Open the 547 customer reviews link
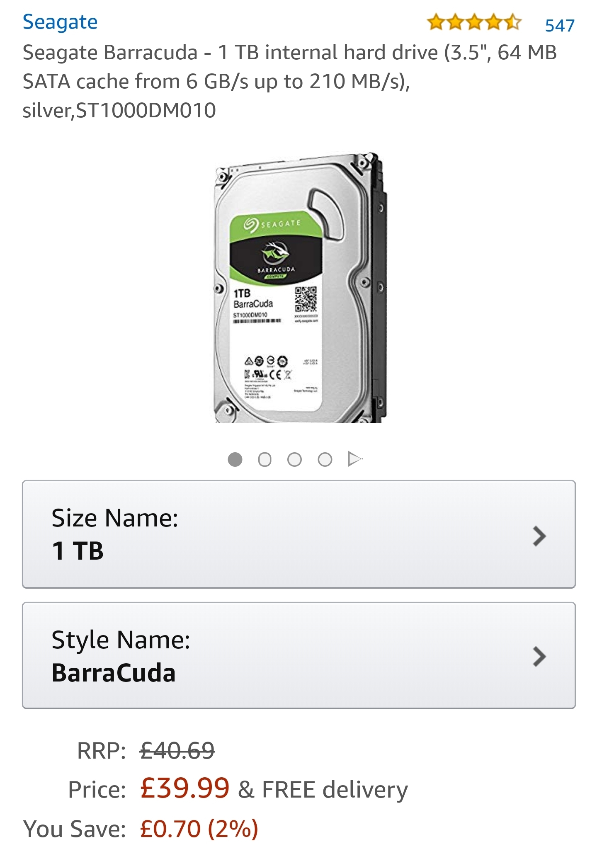597x844 pixels. point(560,26)
